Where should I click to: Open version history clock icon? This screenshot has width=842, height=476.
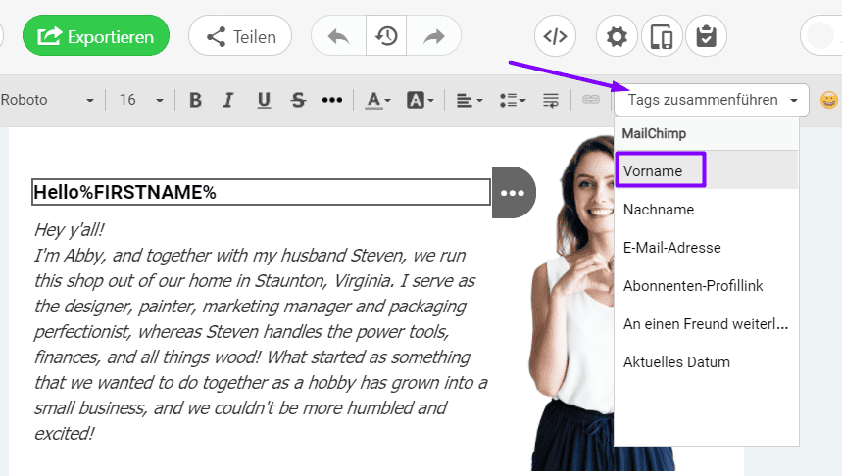(386, 36)
